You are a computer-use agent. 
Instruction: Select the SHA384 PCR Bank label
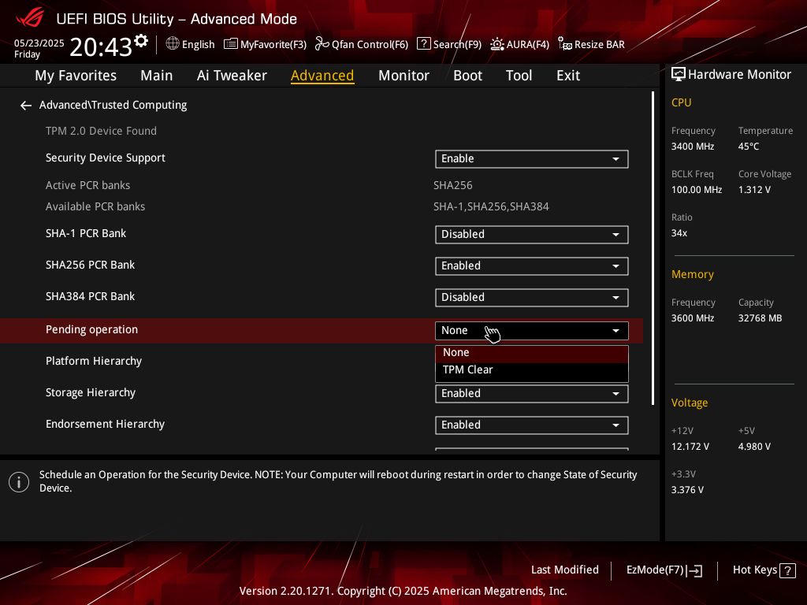(90, 297)
